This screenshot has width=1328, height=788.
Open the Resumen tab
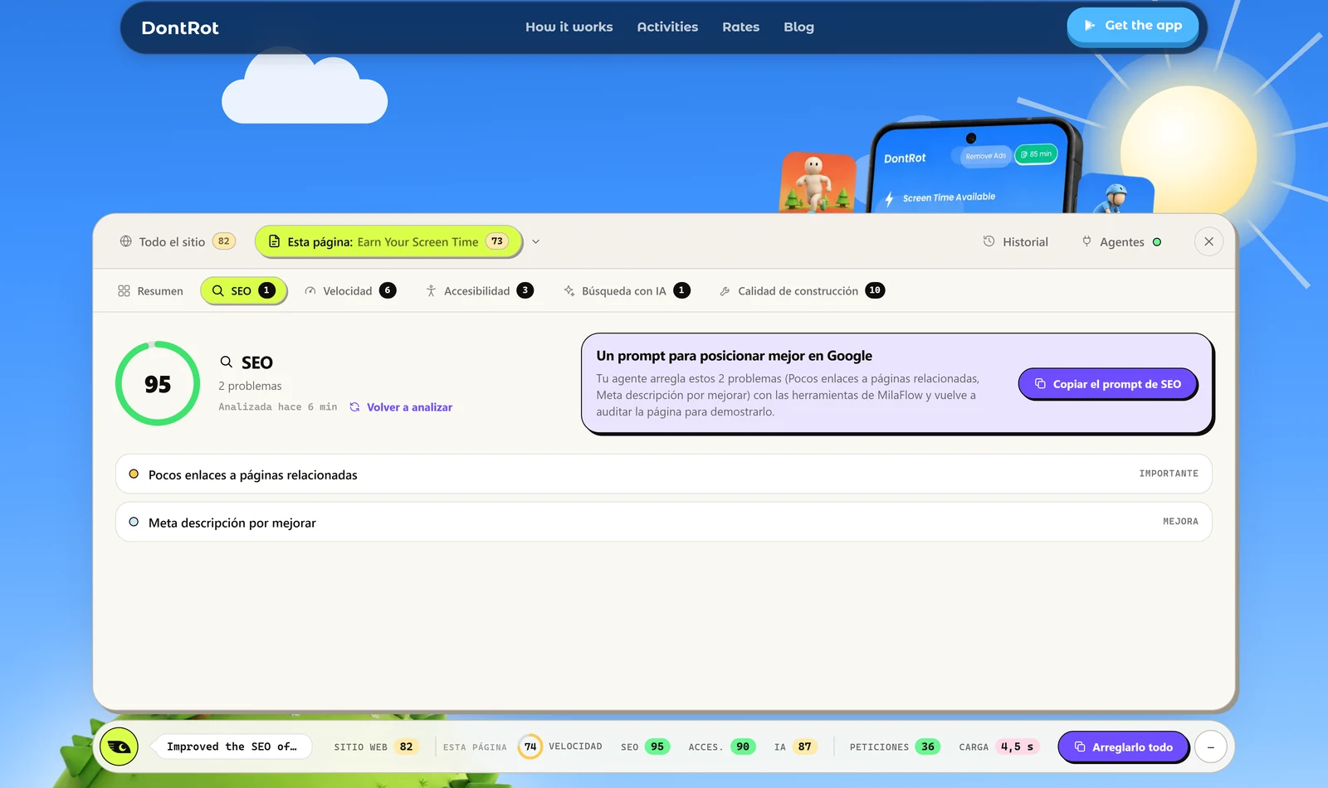[150, 291]
